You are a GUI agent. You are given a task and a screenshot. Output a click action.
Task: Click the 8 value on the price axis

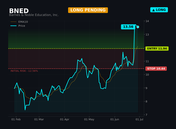146,101
